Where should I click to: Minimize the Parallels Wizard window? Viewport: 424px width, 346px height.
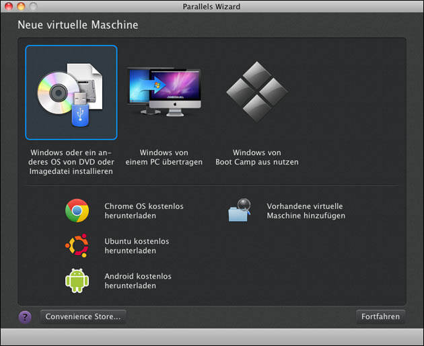[x=21, y=6]
